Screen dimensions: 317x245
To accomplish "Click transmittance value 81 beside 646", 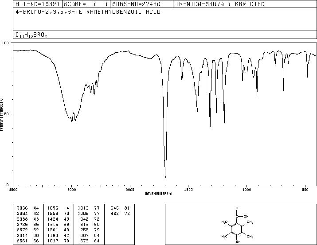I will point(127,208).
